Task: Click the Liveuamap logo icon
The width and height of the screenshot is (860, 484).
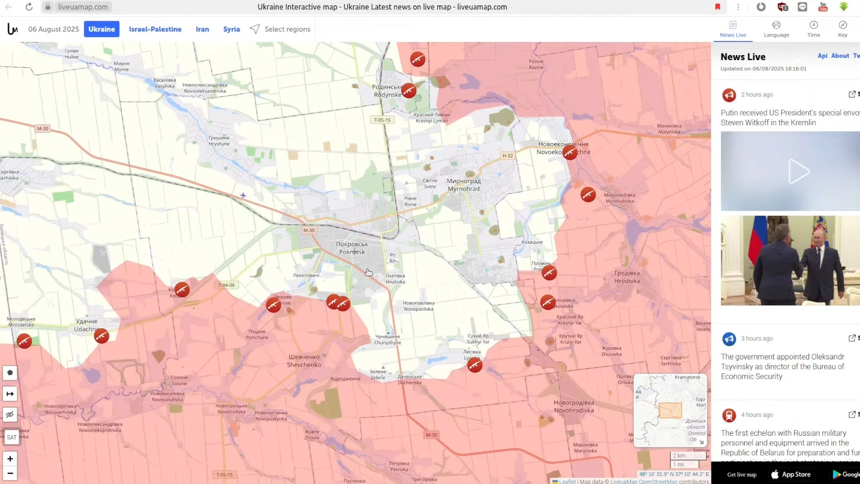Action: click(13, 29)
